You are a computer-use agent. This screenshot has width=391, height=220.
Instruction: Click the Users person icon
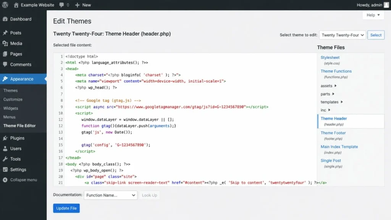click(x=5, y=149)
